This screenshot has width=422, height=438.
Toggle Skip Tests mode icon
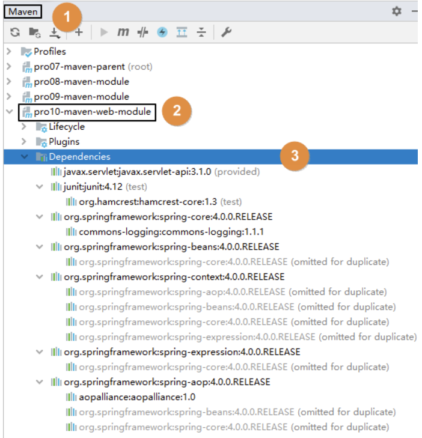click(x=143, y=32)
